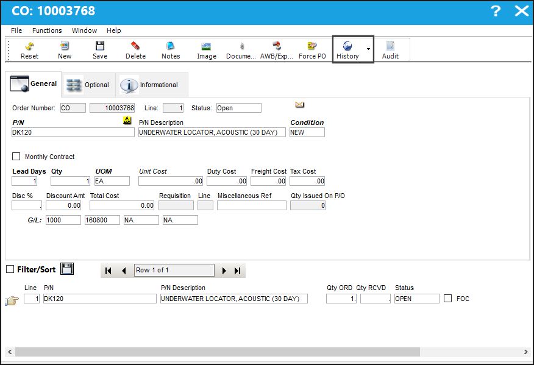This screenshot has height=365, width=534.
Task: Open the Functions menu
Action: 47,30
